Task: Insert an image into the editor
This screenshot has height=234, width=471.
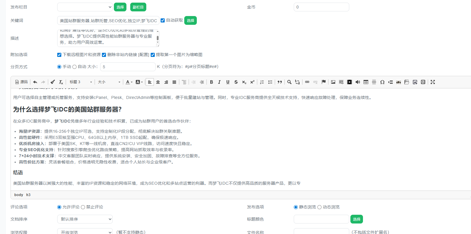Action: click(333, 82)
